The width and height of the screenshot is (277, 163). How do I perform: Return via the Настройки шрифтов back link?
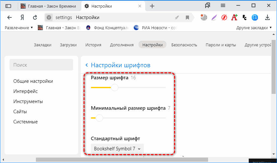pos(118,65)
